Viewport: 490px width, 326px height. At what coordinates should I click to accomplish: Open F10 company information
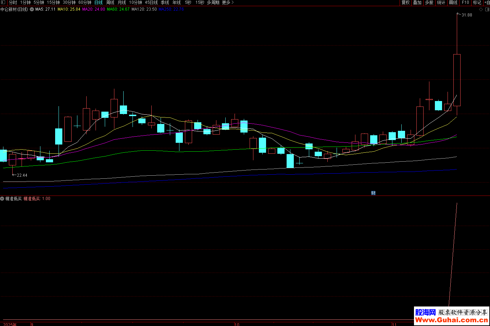(465, 2)
